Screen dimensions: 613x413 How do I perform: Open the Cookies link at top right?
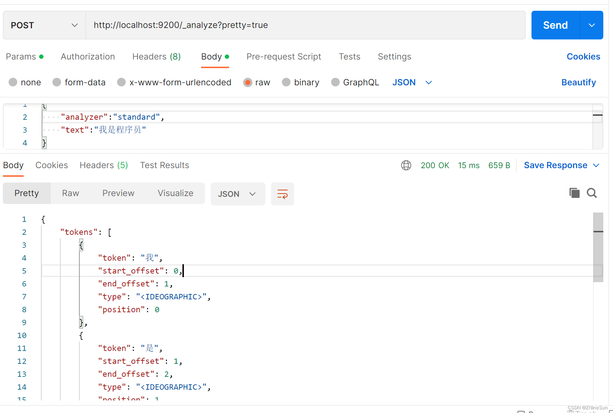583,57
